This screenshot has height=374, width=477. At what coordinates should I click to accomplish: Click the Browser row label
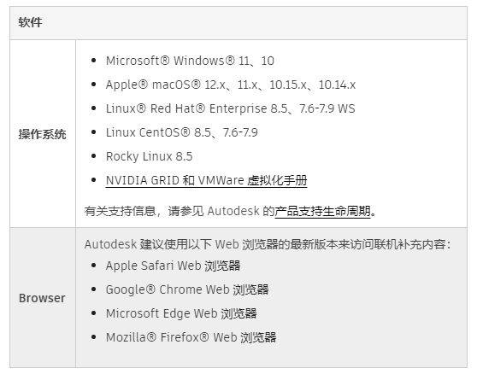42,298
